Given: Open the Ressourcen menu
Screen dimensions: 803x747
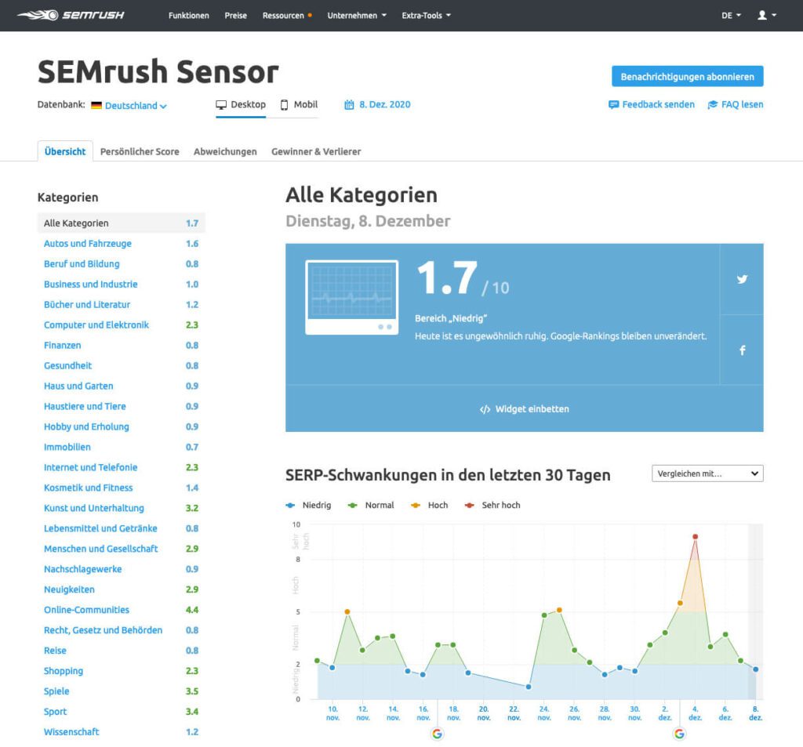Looking at the screenshot, I should click(284, 14).
